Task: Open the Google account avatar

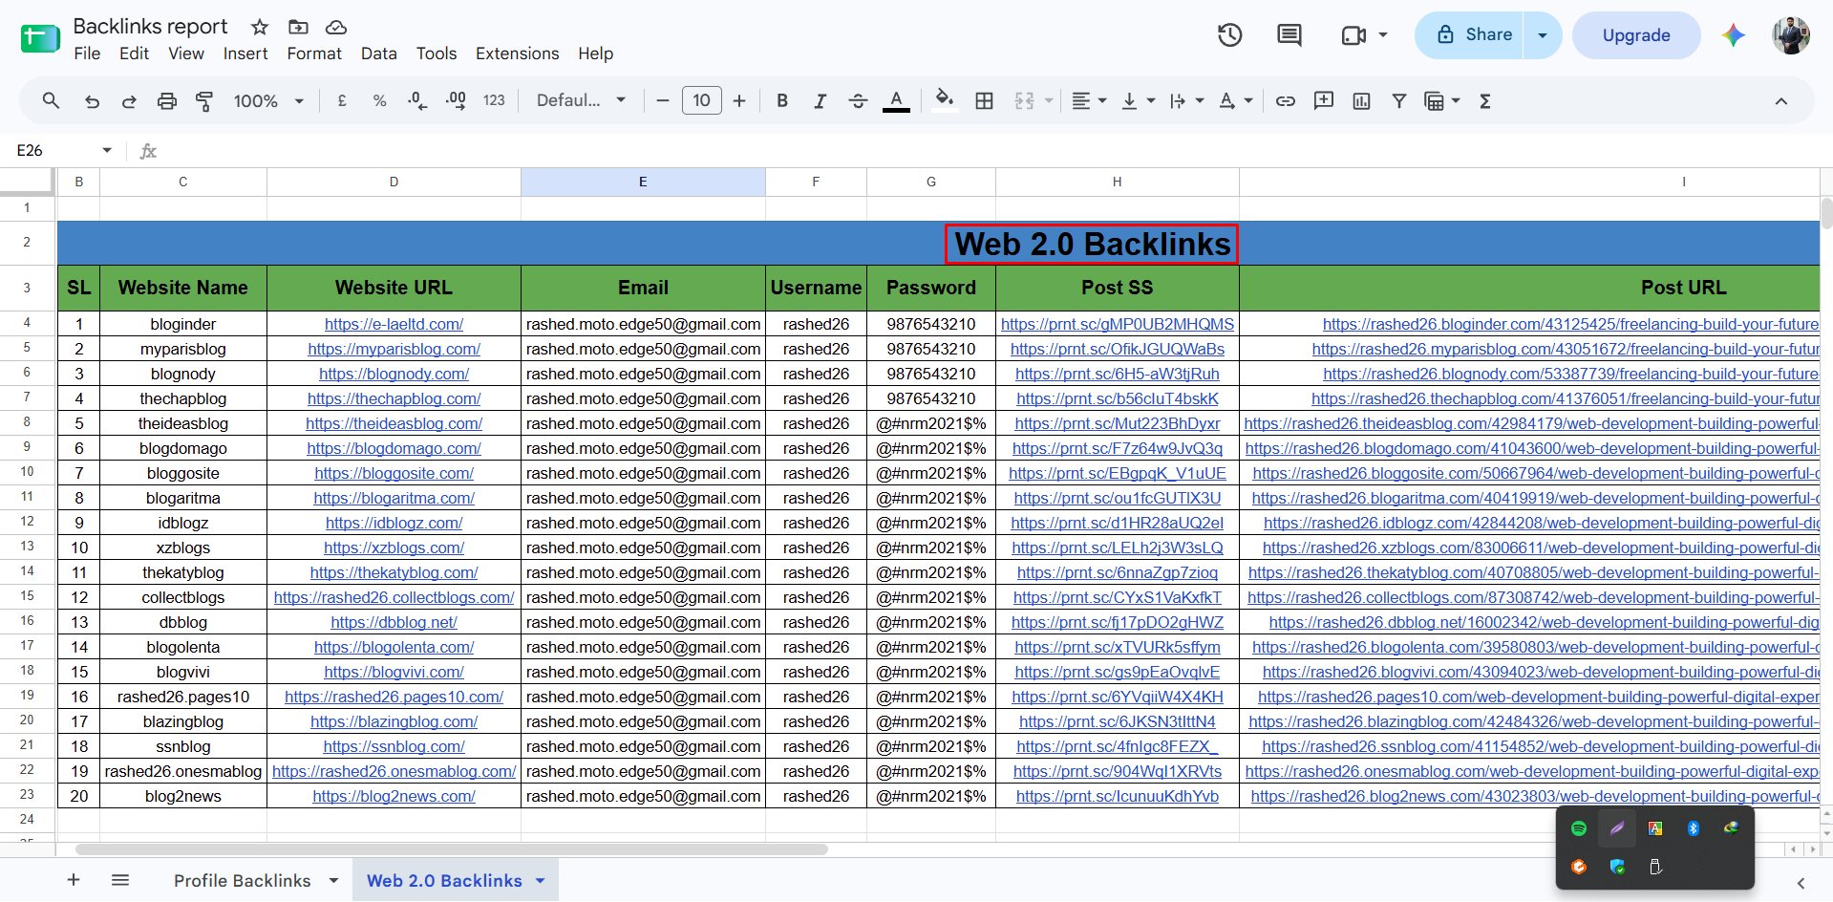Action: (1791, 35)
